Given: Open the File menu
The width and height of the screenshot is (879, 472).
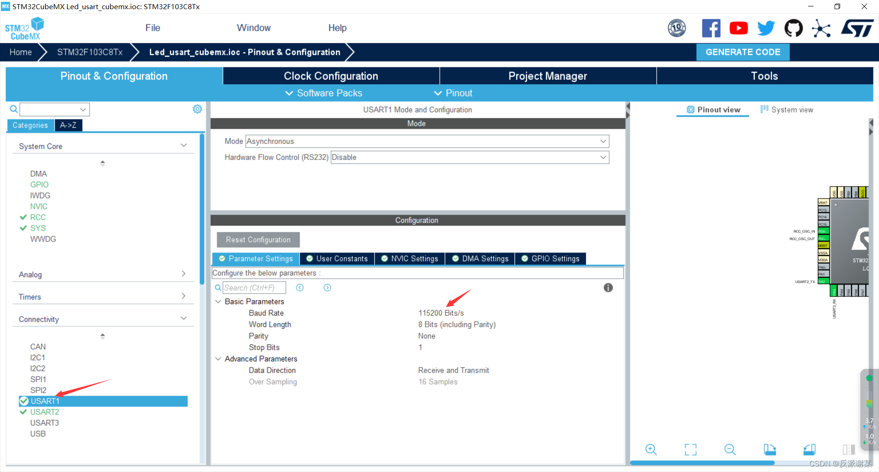Looking at the screenshot, I should coord(152,28).
